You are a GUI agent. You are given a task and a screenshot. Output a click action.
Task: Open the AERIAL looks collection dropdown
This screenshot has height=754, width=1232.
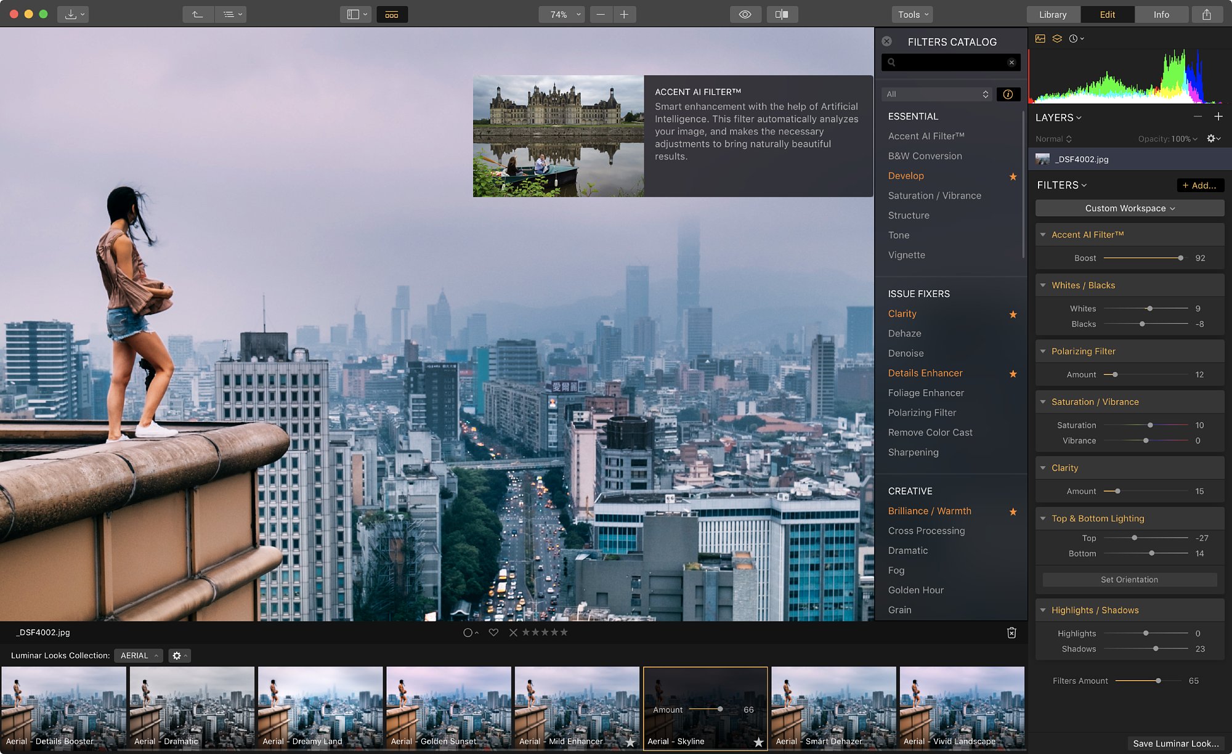tap(139, 655)
